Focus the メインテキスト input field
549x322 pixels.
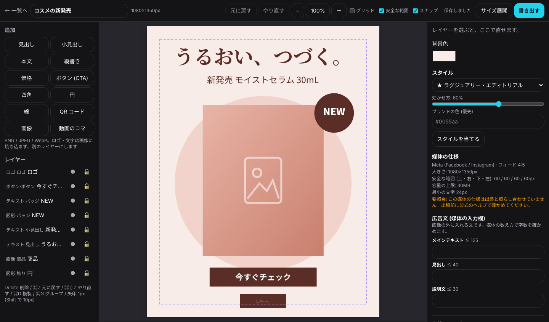coord(488,252)
